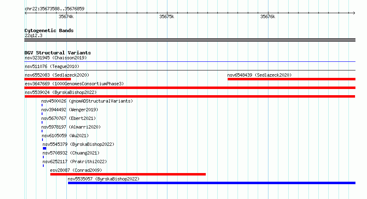The image size is (367, 199).
Task: Click the esv3647669 red variant bar
Action: tap(190, 88)
